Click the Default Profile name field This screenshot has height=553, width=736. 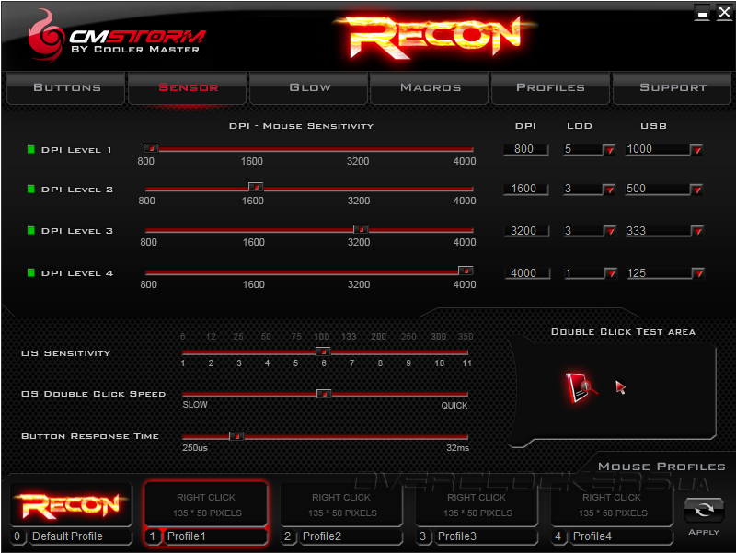click(80, 536)
